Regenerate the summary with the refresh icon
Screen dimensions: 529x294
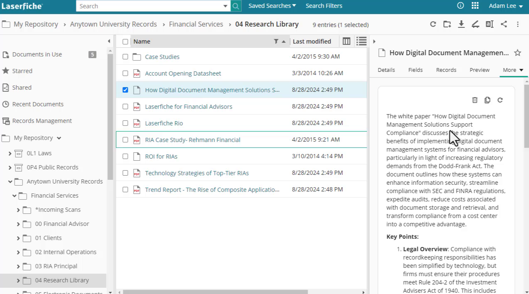500,100
